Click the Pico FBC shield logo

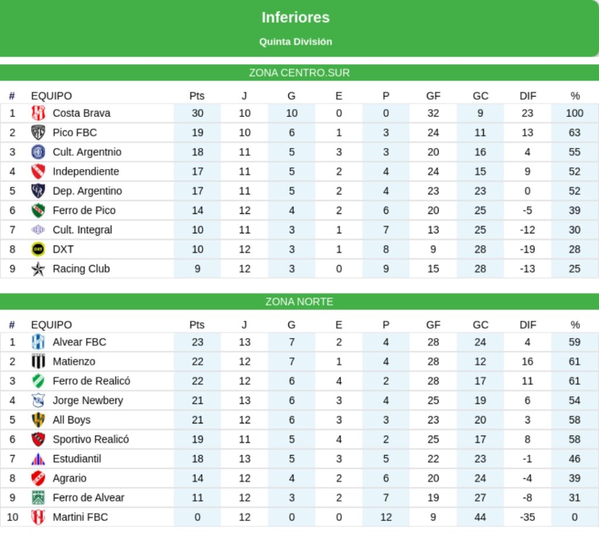38,133
